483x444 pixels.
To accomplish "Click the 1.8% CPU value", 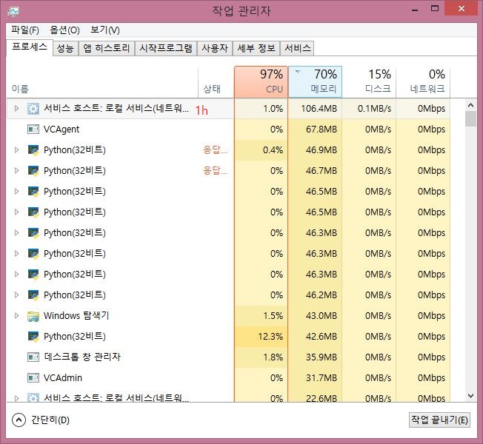I will coord(273,357).
